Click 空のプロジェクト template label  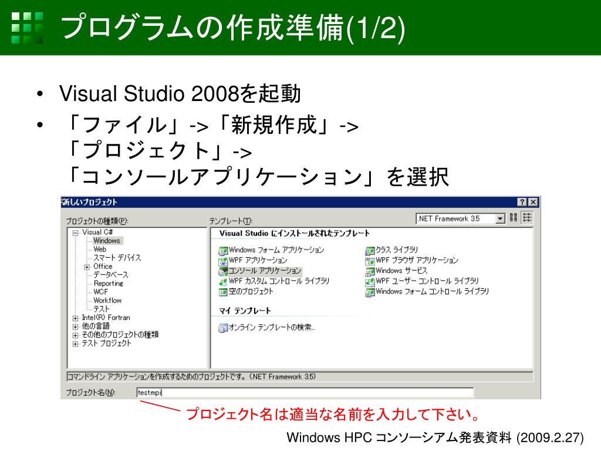(x=251, y=291)
